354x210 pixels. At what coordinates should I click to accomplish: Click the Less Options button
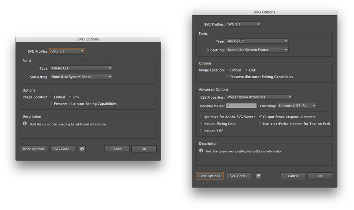[x=210, y=176]
